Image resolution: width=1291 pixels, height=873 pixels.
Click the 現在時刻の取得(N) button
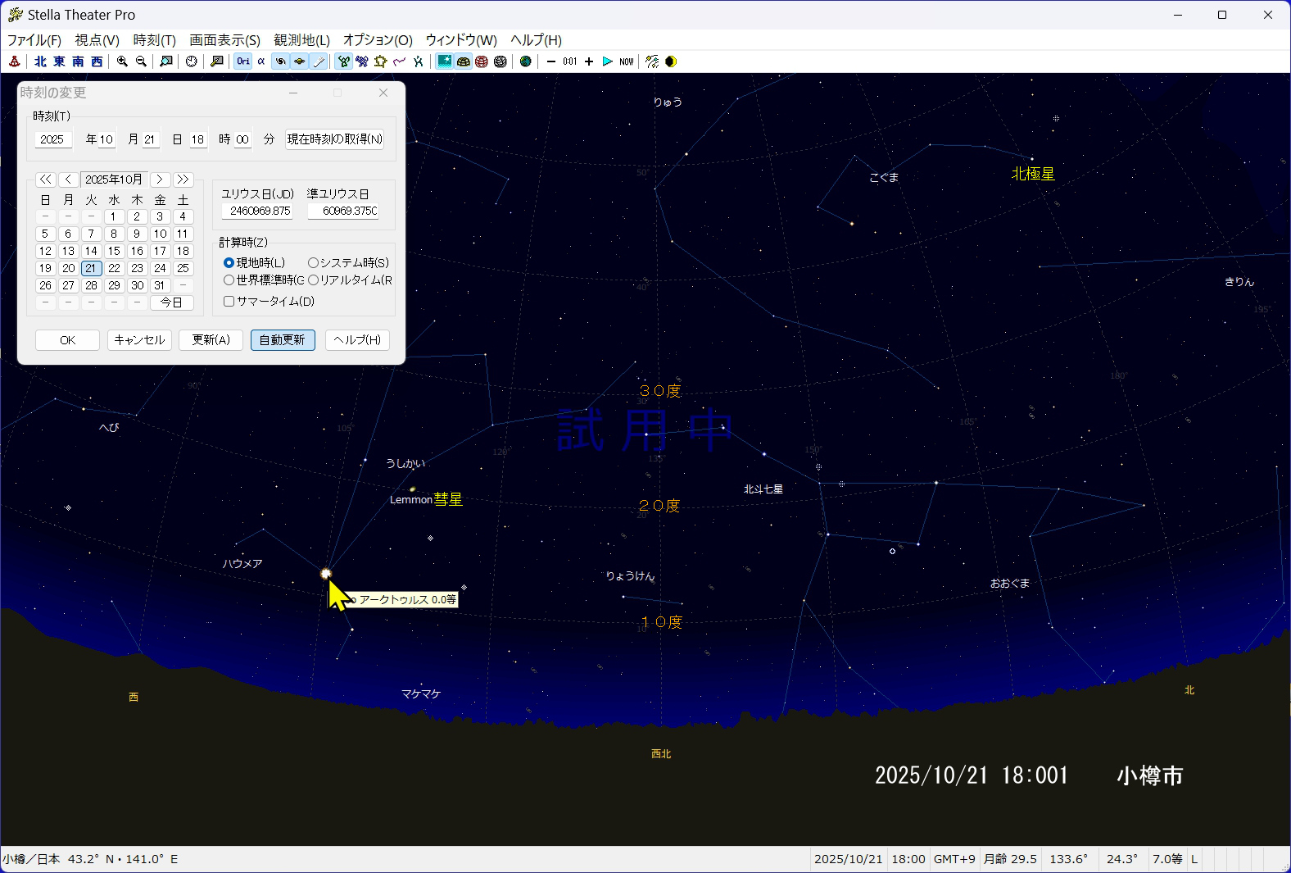pyautogui.click(x=334, y=139)
